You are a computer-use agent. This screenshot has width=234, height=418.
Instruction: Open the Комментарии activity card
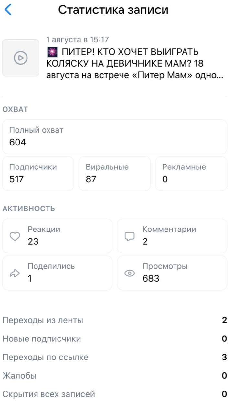[x=172, y=236]
